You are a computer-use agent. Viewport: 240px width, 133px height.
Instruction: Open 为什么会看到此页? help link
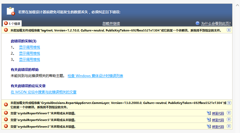pos(216,23)
